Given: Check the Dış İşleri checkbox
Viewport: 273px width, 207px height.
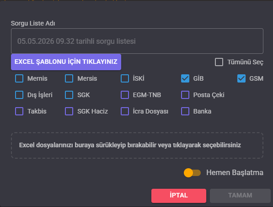Looking at the screenshot, I should 19,95.
